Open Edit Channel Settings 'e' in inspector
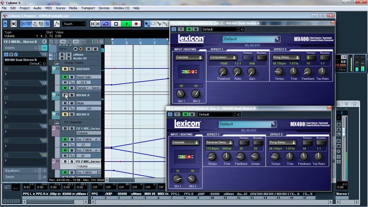Screen dimensions: 368x207 tap(44, 42)
